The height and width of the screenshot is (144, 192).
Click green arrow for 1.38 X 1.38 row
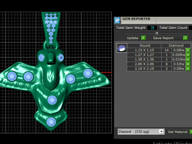pos(188,60)
